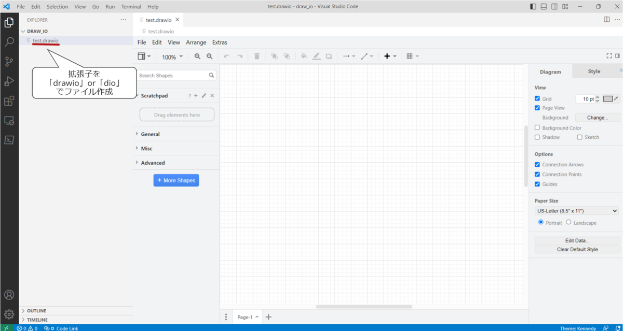The image size is (623, 331).
Task: Toggle fullscreen for the diagram editor
Action: click(610, 56)
